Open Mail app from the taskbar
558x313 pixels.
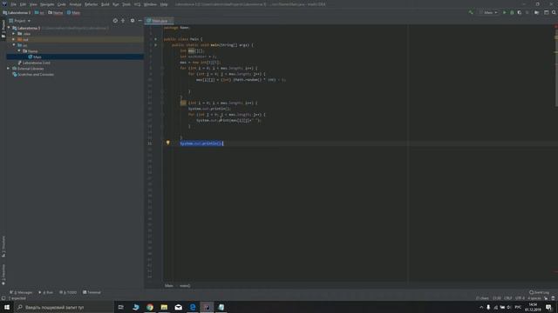(x=178, y=307)
